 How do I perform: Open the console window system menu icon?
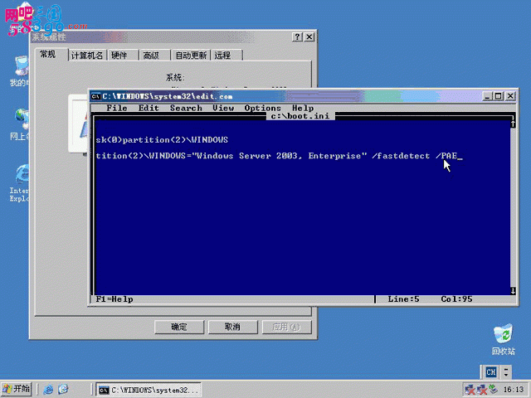(96, 96)
